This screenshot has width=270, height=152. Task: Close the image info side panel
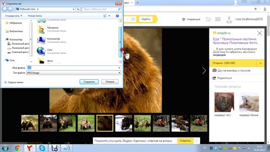[x=259, y=33]
